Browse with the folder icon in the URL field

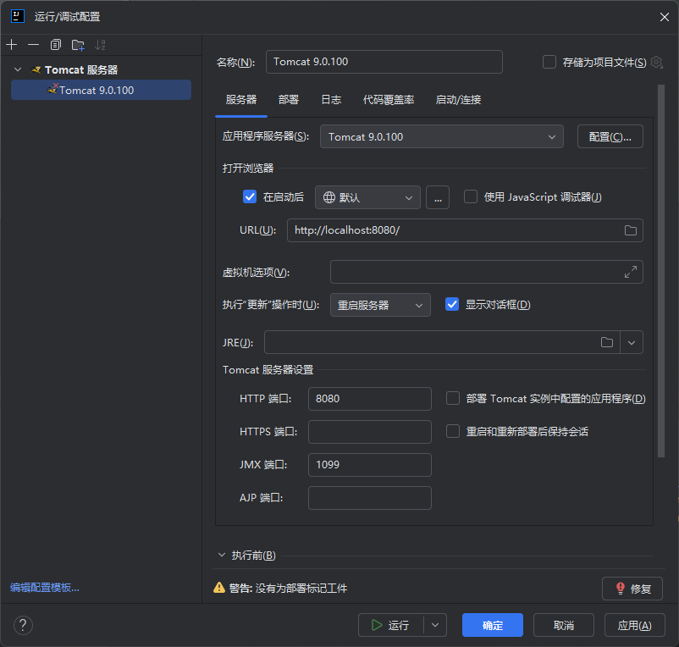pyautogui.click(x=631, y=230)
